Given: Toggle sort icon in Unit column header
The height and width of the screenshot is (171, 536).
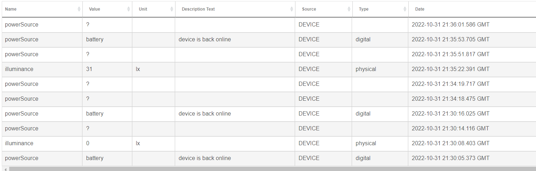Looking at the screenshot, I should tap(172, 9).
